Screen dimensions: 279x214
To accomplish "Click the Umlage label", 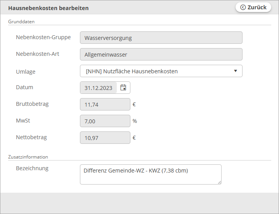I will (26, 72).
